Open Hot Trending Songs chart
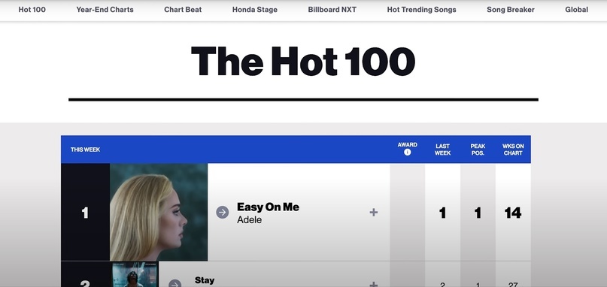607x287 pixels. click(421, 10)
